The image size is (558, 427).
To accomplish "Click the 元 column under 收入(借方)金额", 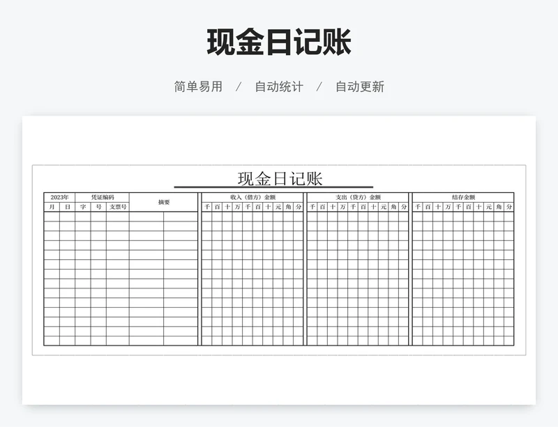I will (278, 207).
